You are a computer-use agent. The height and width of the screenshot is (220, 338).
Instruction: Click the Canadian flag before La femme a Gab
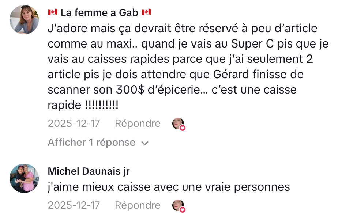[53, 12]
